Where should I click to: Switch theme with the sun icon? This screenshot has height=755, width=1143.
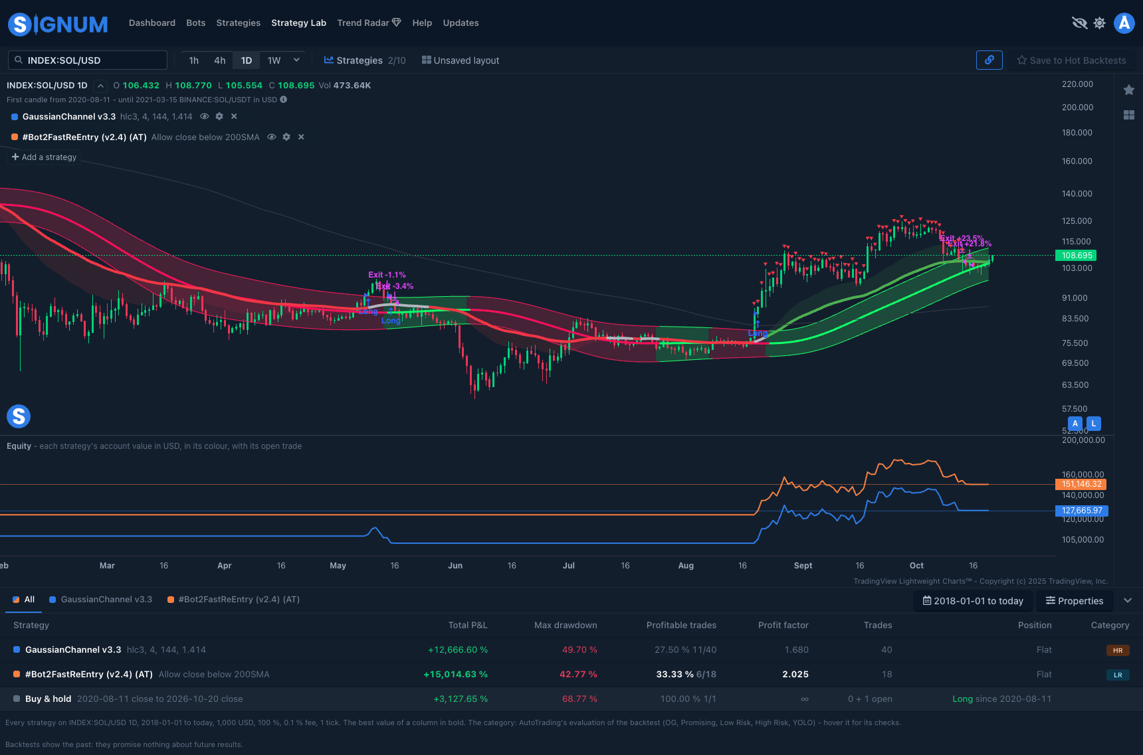pos(1100,23)
